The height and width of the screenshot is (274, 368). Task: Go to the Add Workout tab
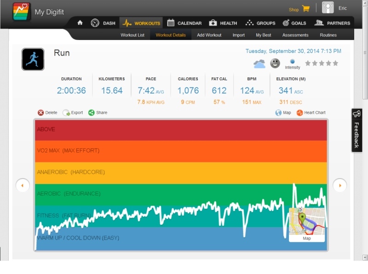pyautogui.click(x=209, y=35)
